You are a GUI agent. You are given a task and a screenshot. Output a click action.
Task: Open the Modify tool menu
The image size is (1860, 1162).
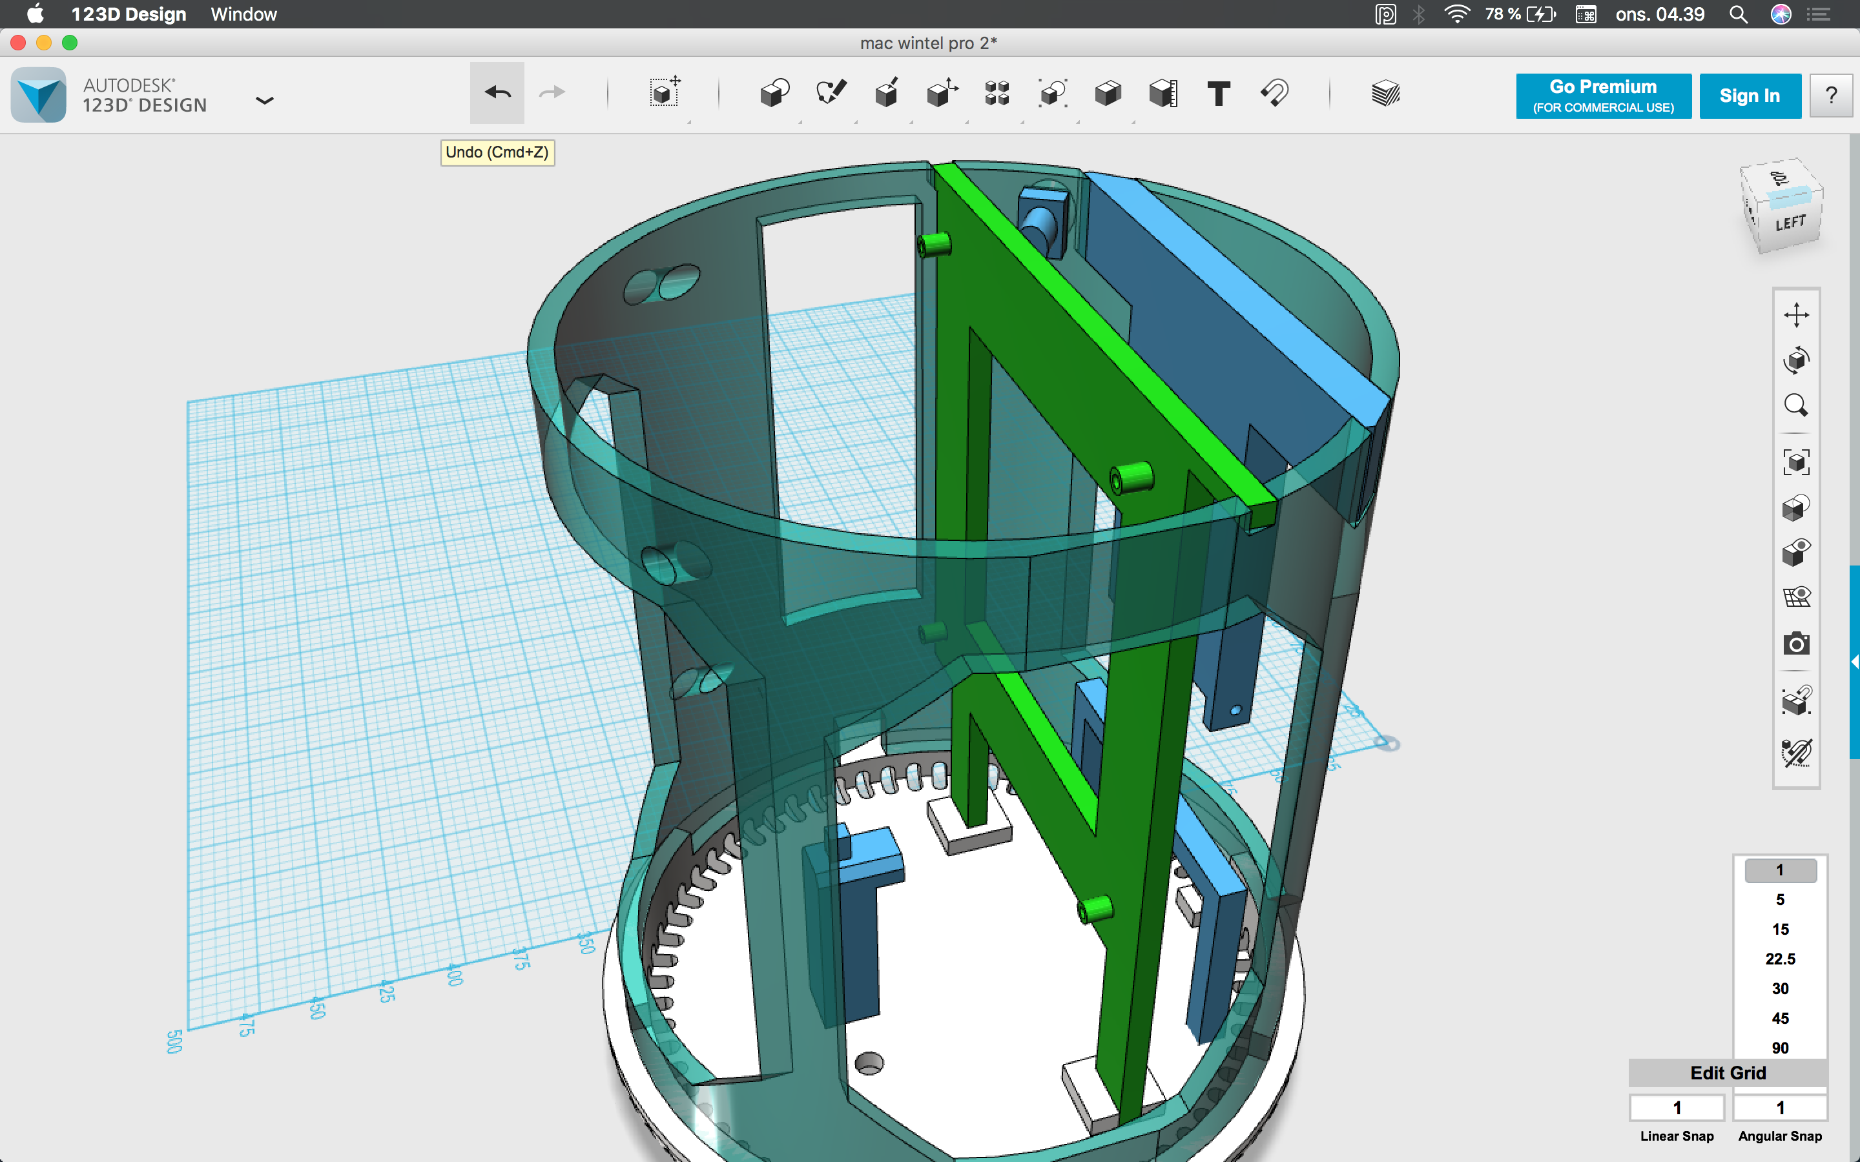point(942,93)
